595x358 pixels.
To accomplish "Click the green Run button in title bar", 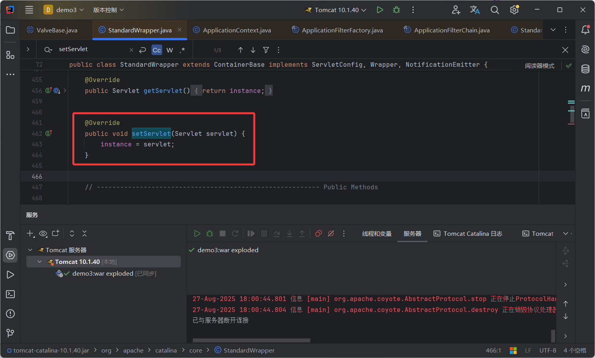I will (x=379, y=10).
